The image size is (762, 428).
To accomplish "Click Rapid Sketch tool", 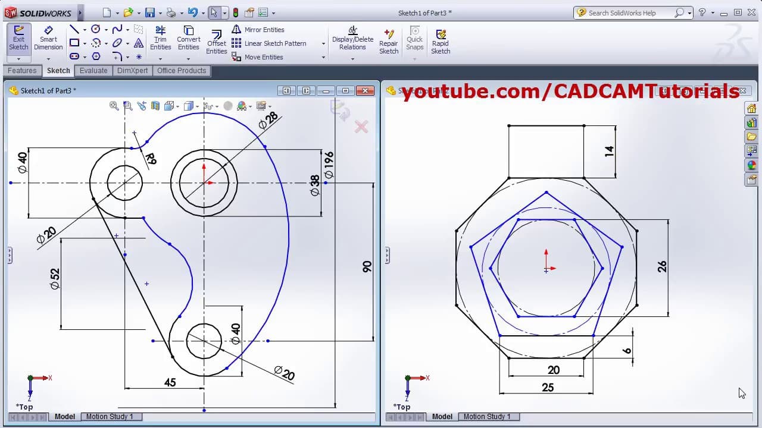I will tap(441, 42).
